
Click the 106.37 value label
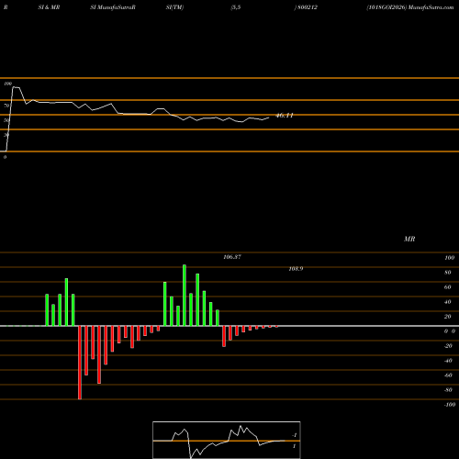point(232,257)
